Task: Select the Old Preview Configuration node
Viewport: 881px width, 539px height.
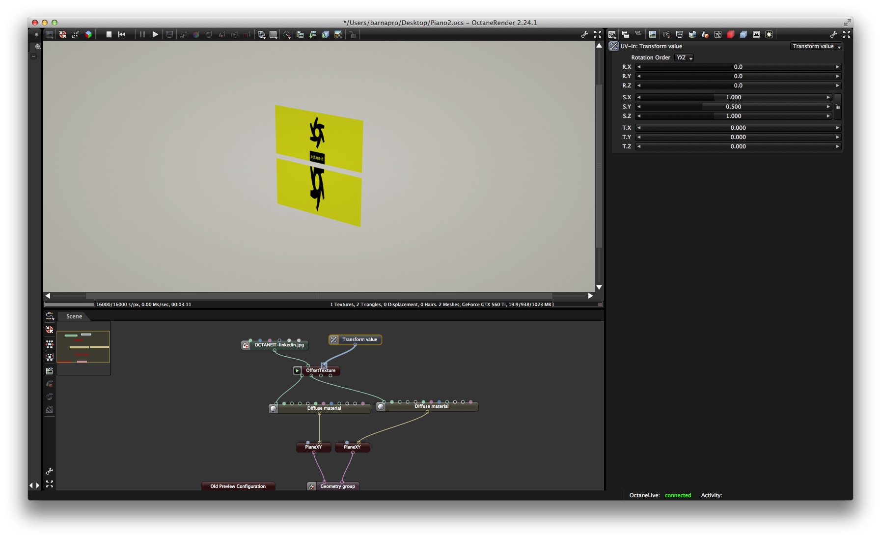Action: (x=238, y=486)
